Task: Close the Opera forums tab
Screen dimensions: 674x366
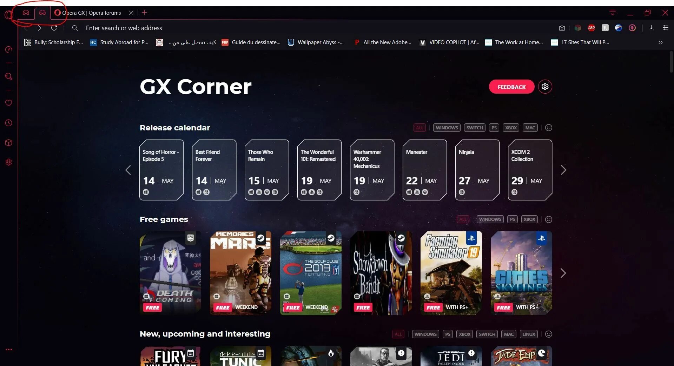Action: 131,13
